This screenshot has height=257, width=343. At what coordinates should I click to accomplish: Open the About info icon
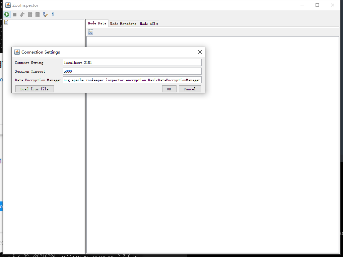click(x=53, y=14)
